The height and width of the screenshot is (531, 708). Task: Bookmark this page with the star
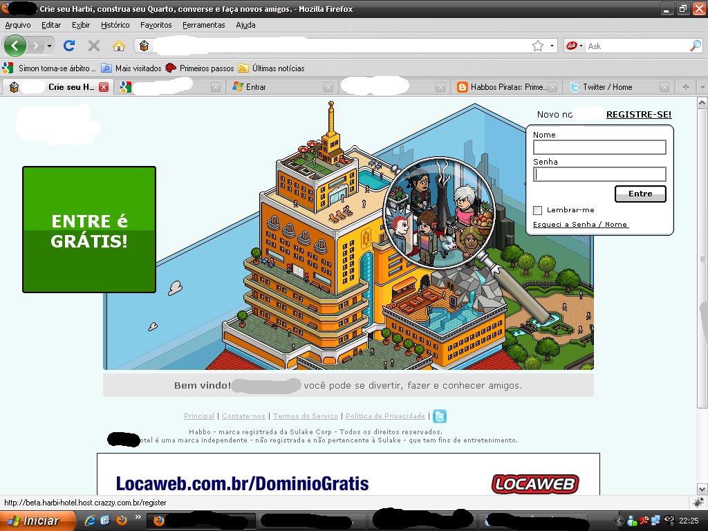tap(538, 46)
